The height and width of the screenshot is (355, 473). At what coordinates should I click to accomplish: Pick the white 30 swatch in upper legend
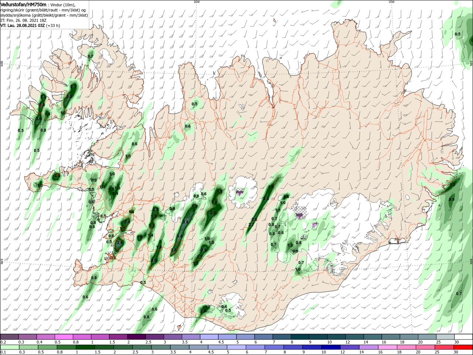point(463,337)
